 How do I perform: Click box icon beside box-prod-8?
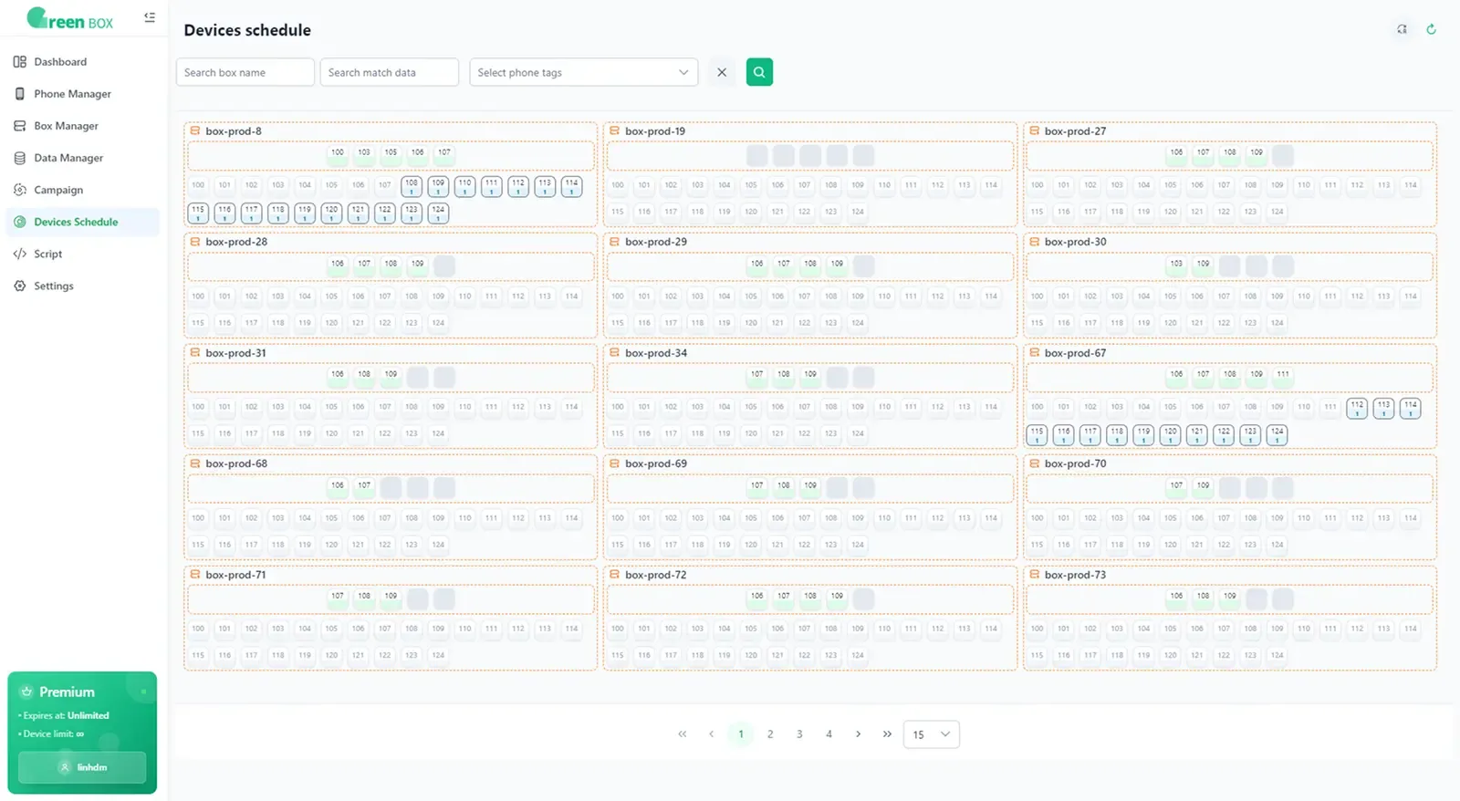point(195,130)
